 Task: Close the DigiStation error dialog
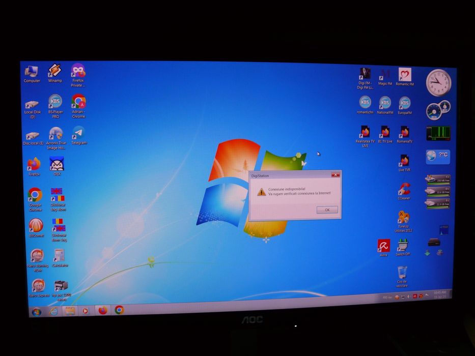click(336, 175)
